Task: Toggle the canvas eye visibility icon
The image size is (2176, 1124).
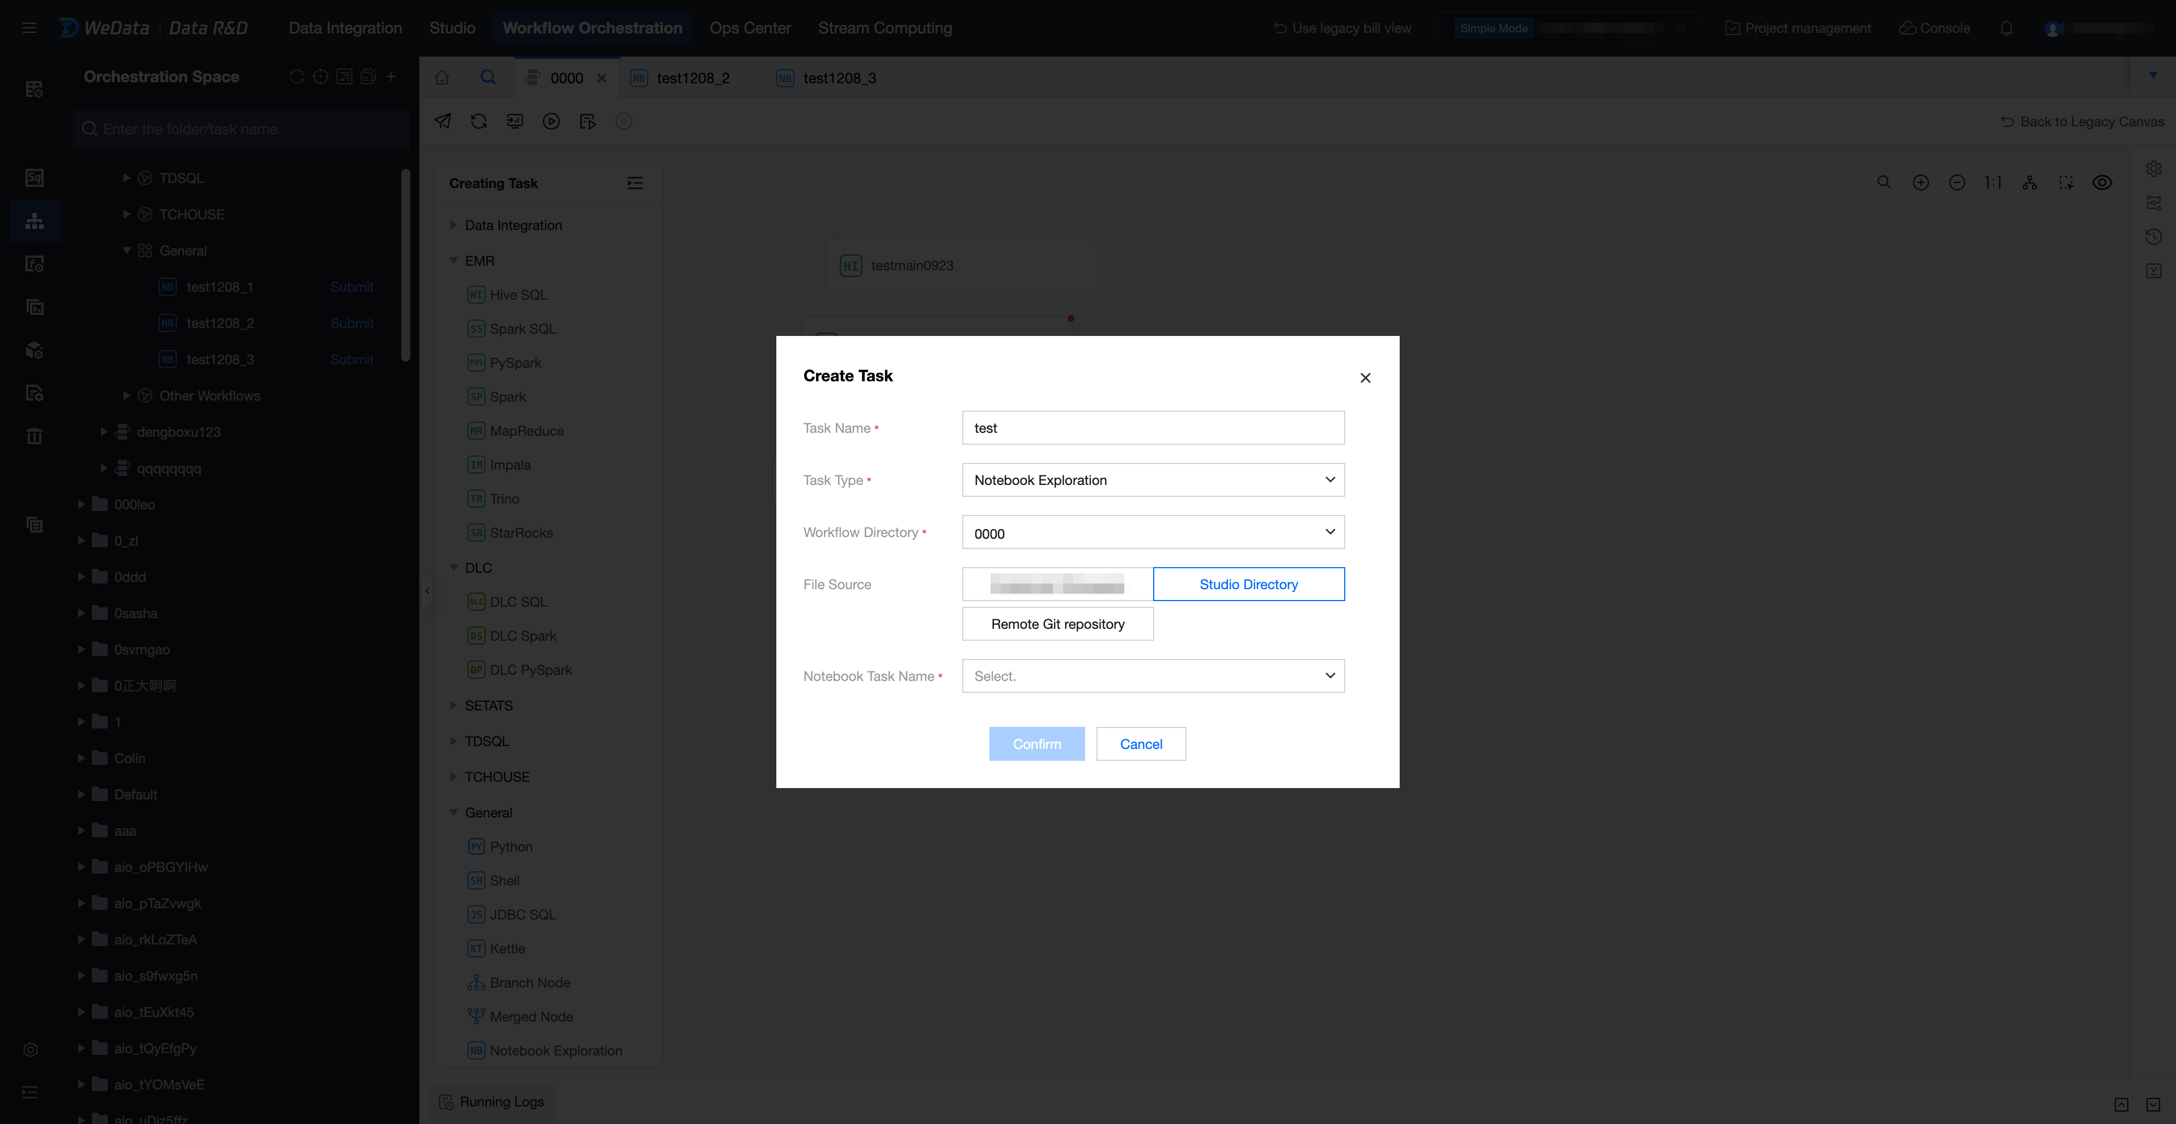Action: 2102,182
